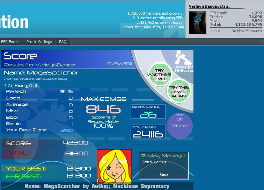Click the Try Another Level green button
The height and width of the screenshot is (190, 264).
159,75
